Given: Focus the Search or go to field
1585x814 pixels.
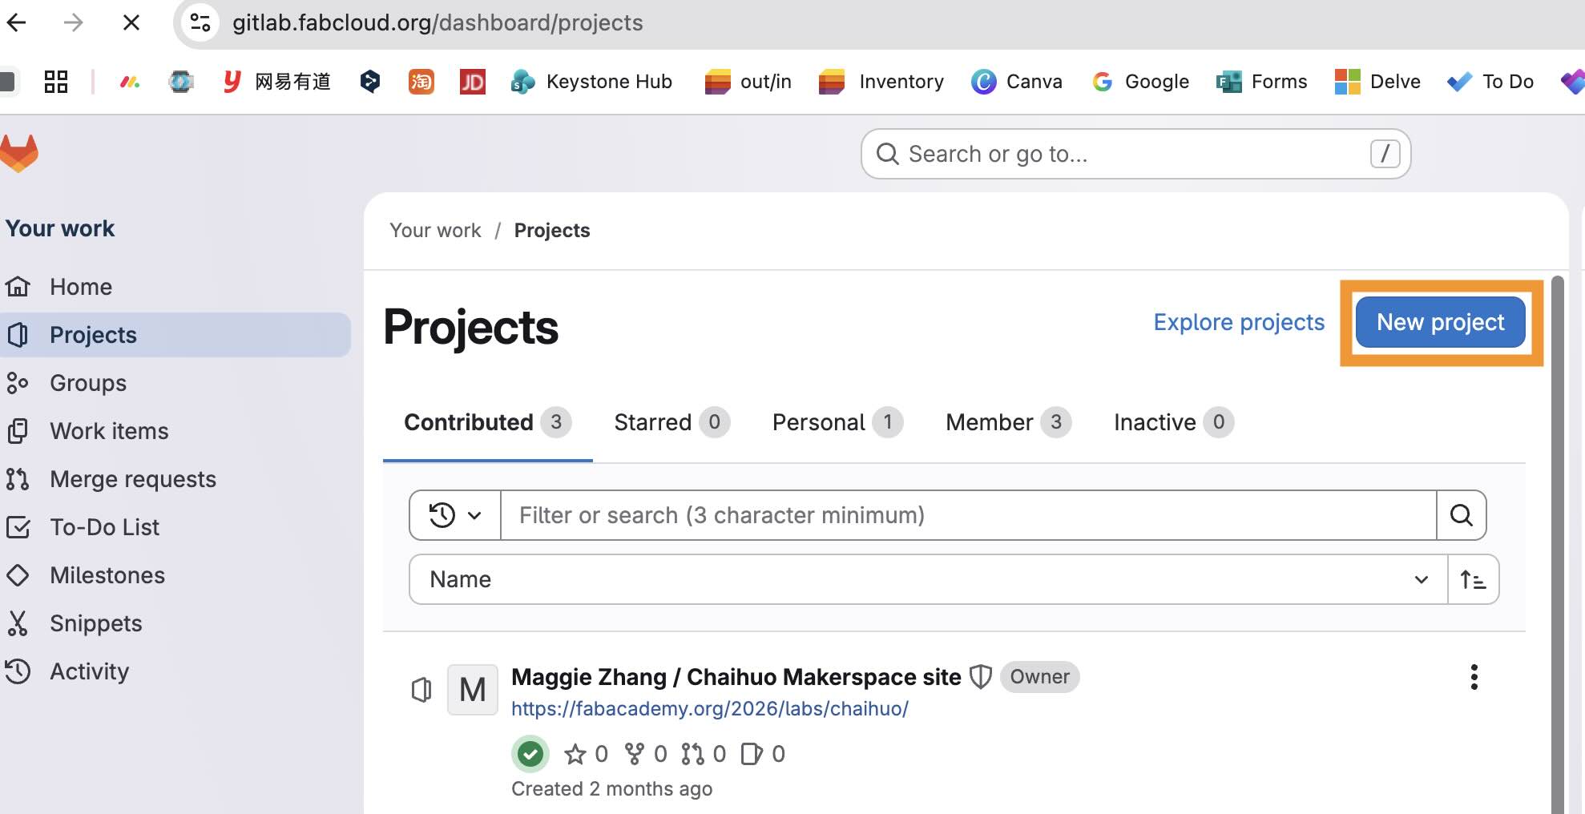Looking at the screenshot, I should click(1135, 154).
